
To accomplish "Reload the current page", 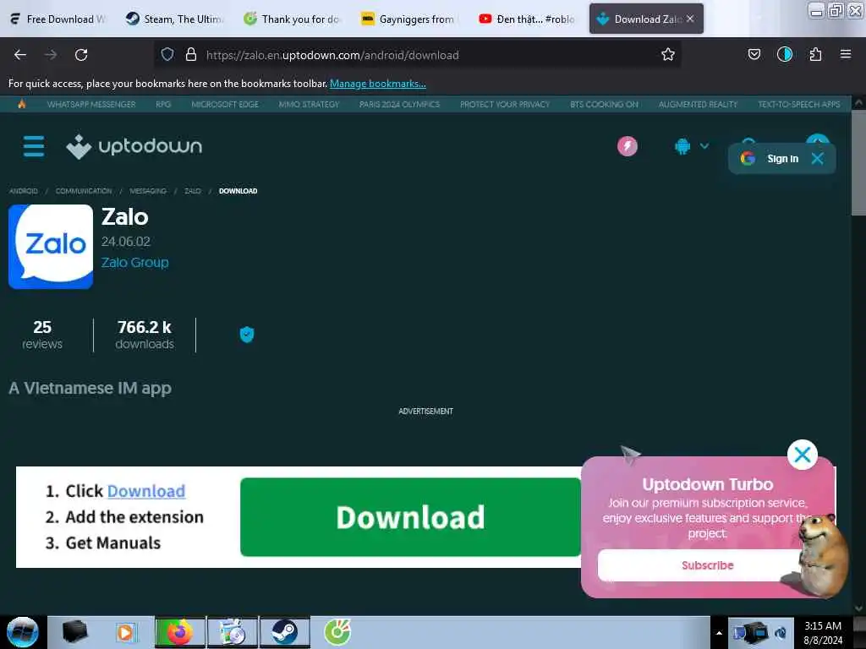I will point(81,55).
